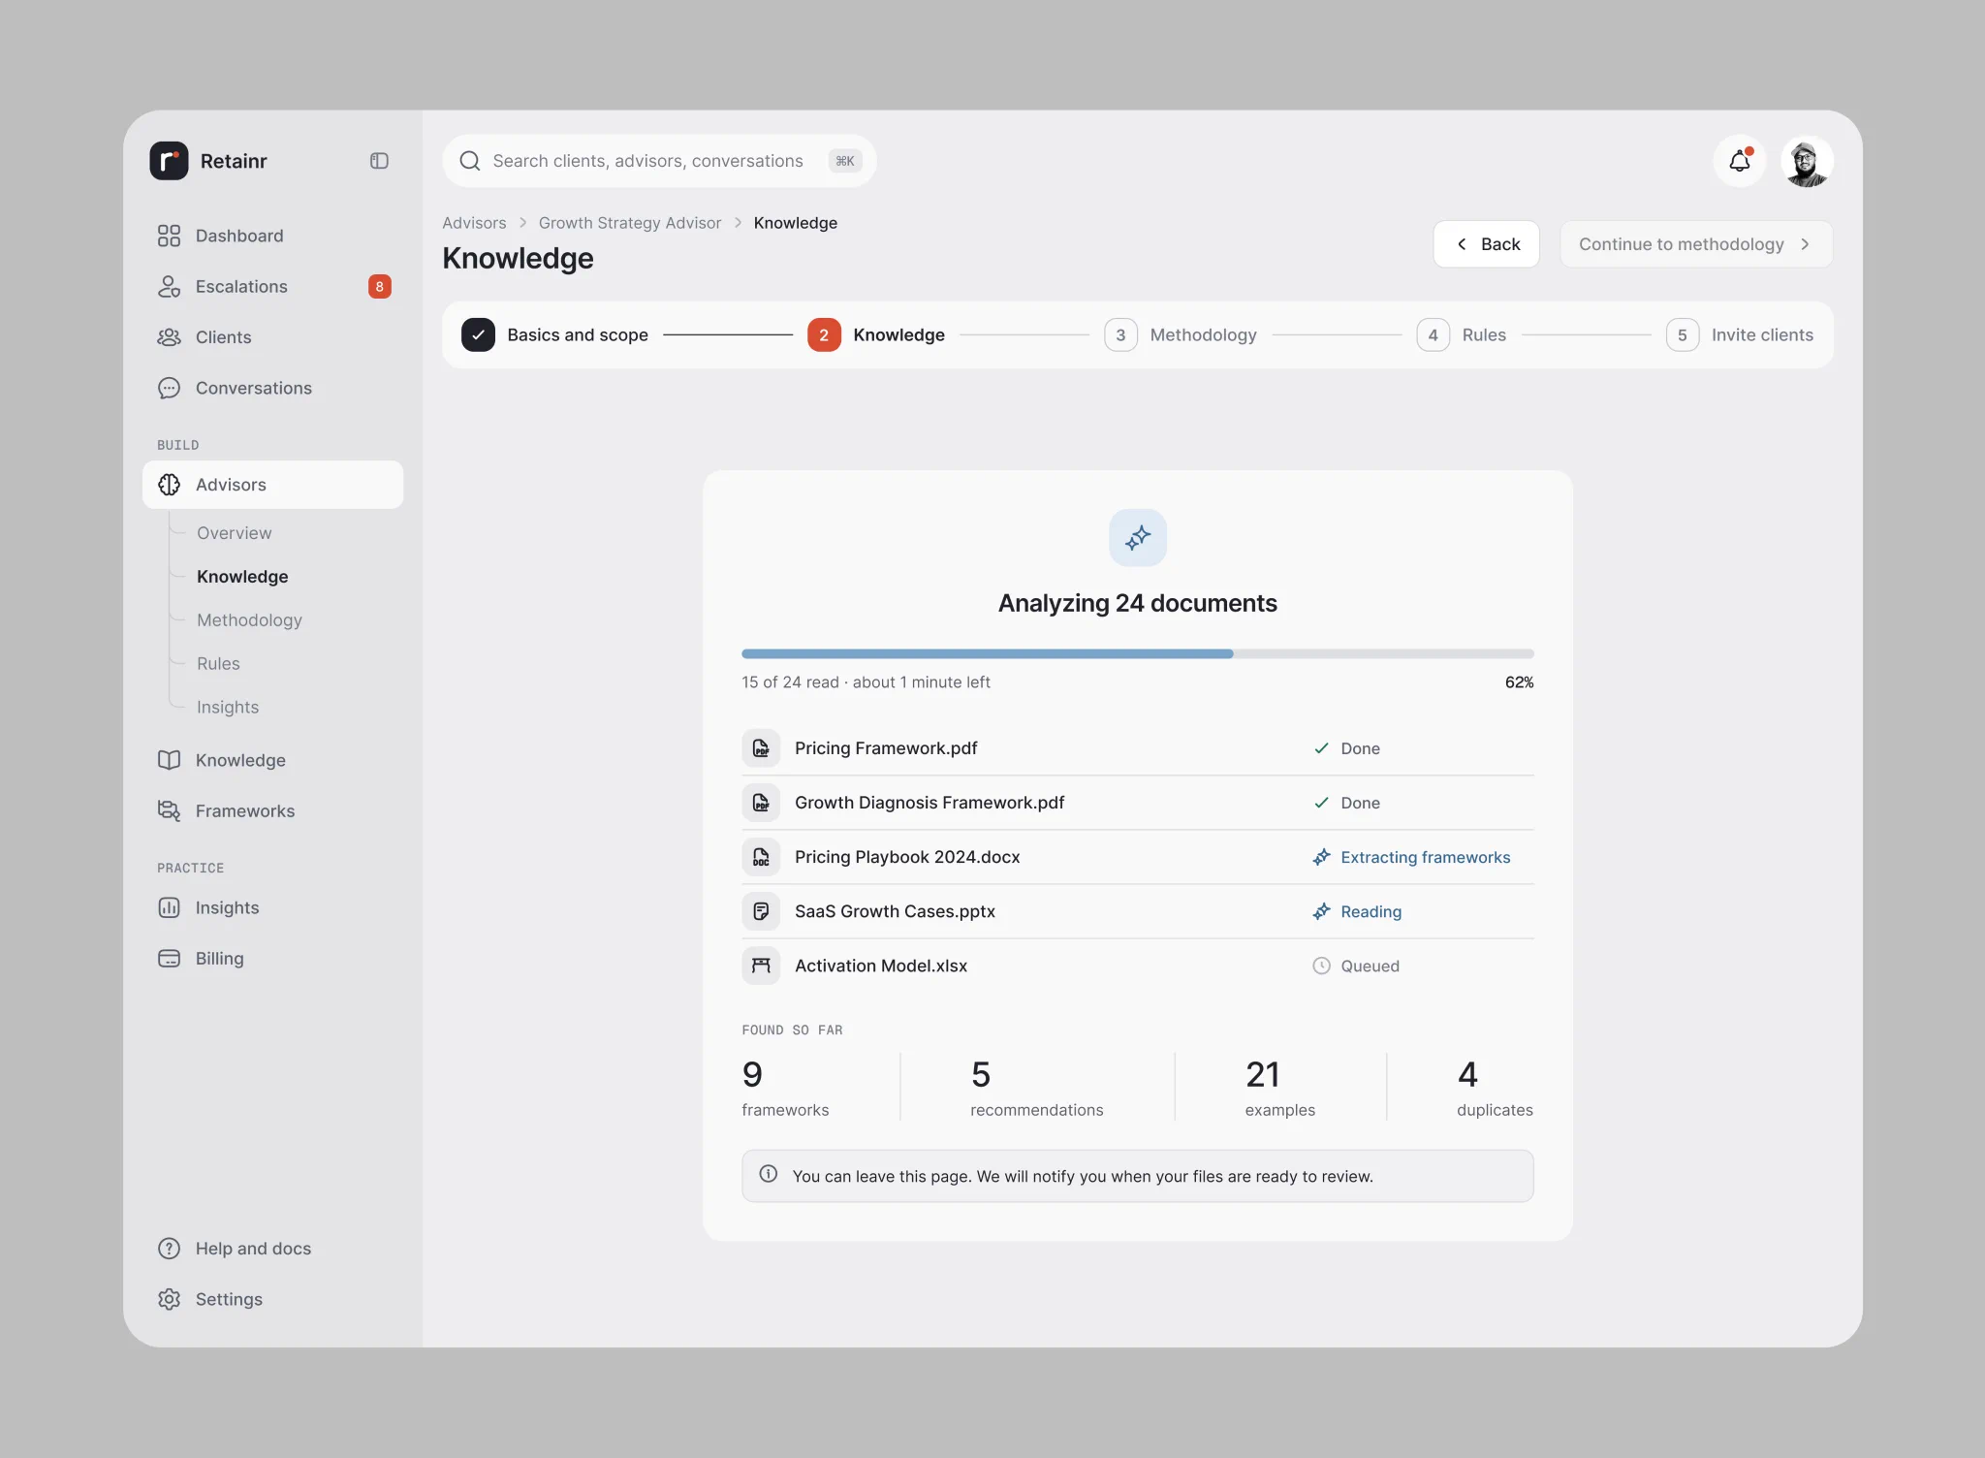Click the book icon next to Knowledge

click(x=169, y=760)
